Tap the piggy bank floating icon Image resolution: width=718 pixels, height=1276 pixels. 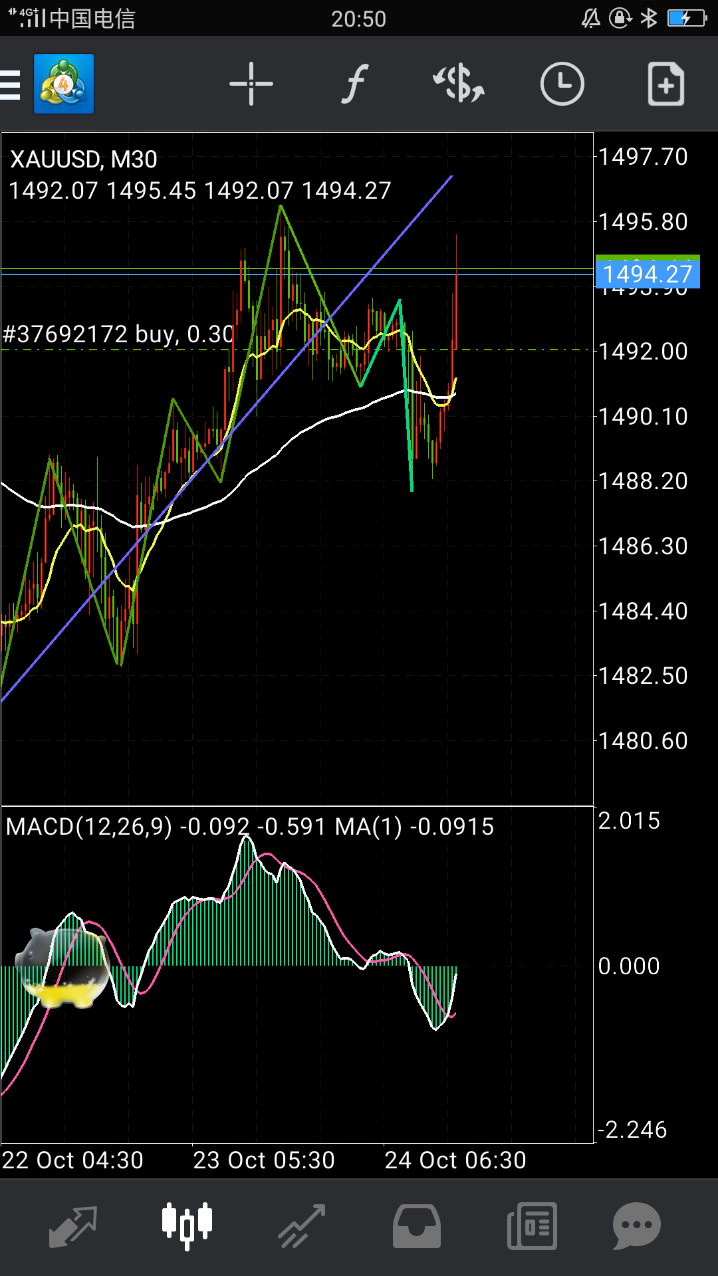tap(62, 968)
